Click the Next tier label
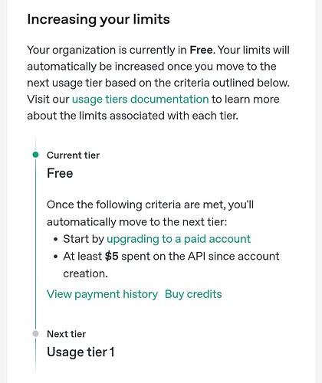 (x=67, y=334)
